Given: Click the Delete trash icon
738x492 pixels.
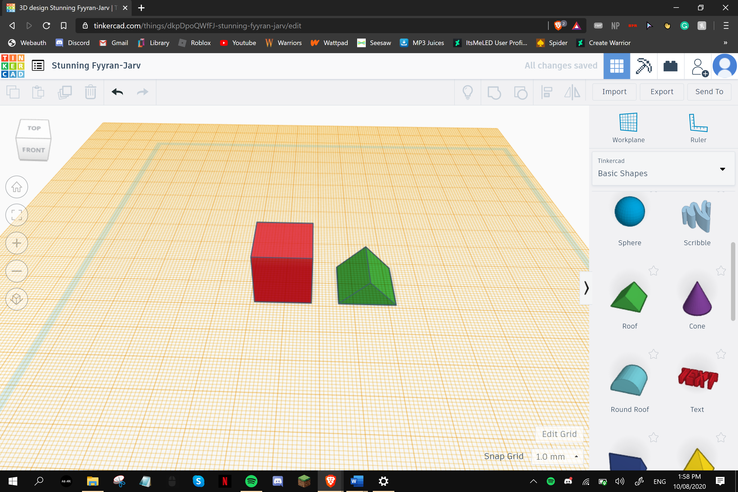Looking at the screenshot, I should pyautogui.click(x=90, y=92).
